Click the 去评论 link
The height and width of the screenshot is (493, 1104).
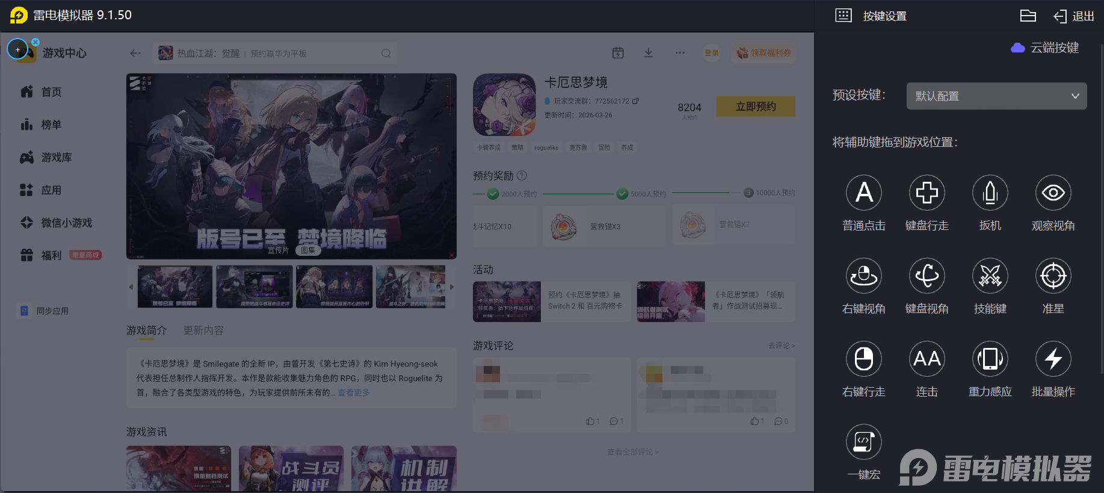[x=782, y=346]
